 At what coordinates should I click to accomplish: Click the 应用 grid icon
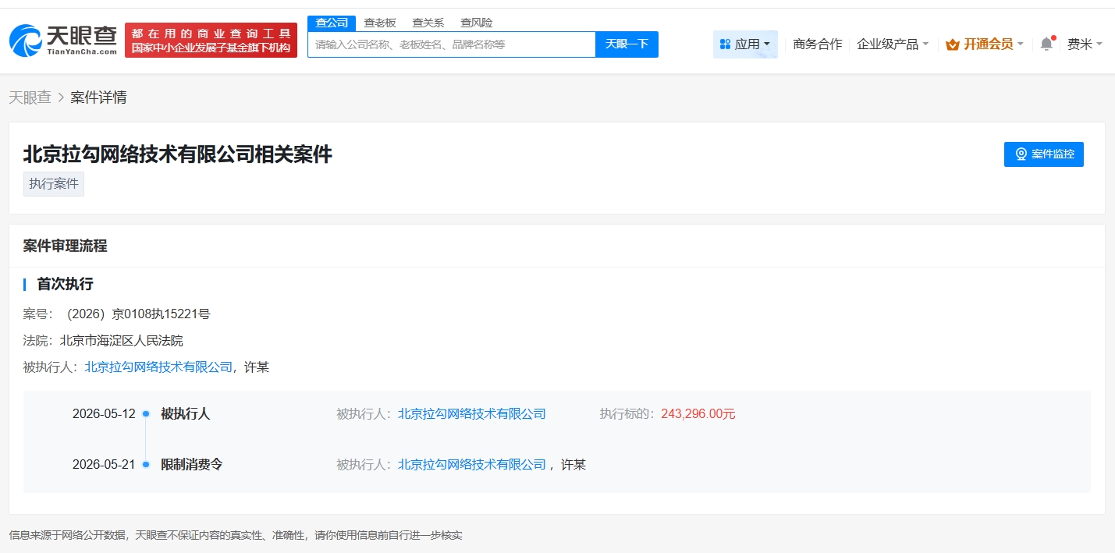tap(725, 44)
